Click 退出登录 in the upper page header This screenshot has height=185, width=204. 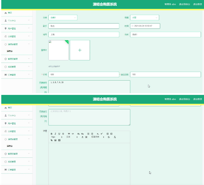(x=197, y=4)
